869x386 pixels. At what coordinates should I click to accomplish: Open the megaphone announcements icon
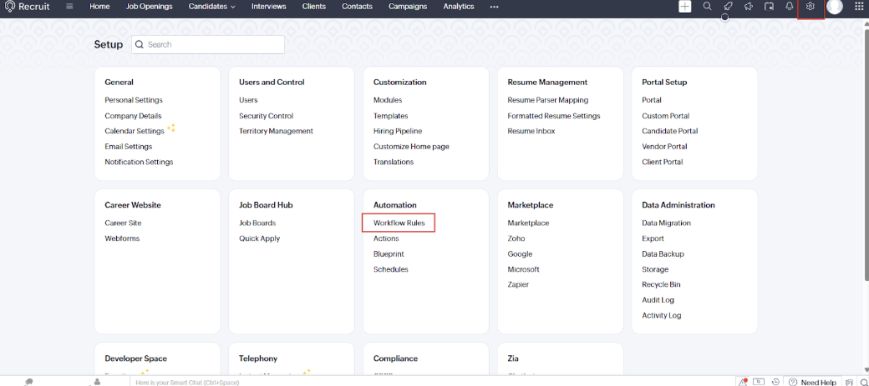click(748, 7)
